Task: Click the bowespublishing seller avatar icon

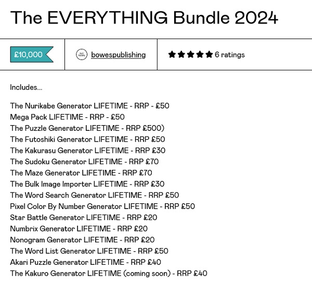Action: [x=82, y=55]
